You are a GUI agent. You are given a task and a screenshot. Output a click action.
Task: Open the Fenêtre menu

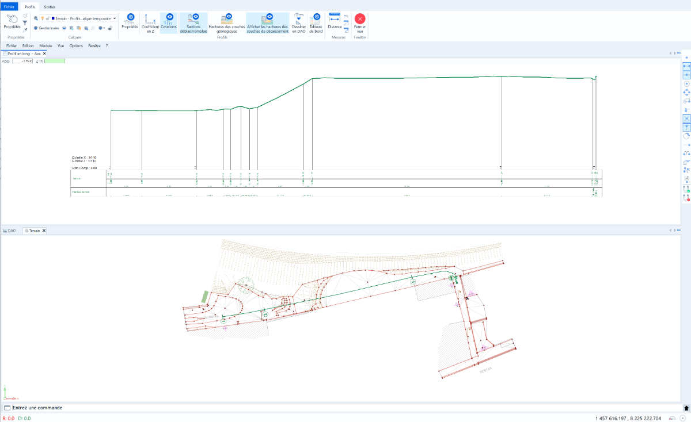pos(94,45)
